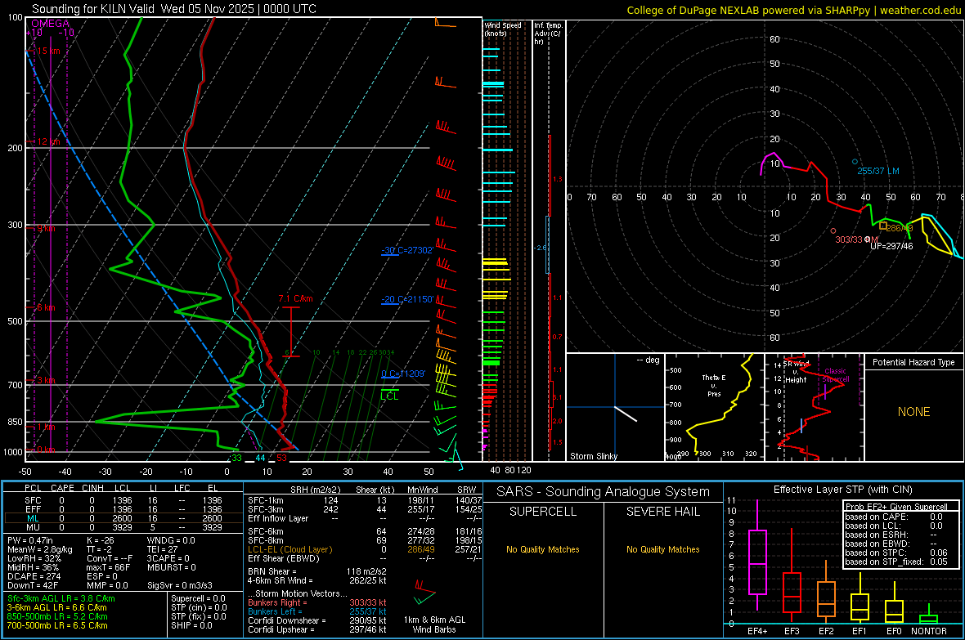Open the weather.cod.edu credit text

pyautogui.click(x=920, y=10)
